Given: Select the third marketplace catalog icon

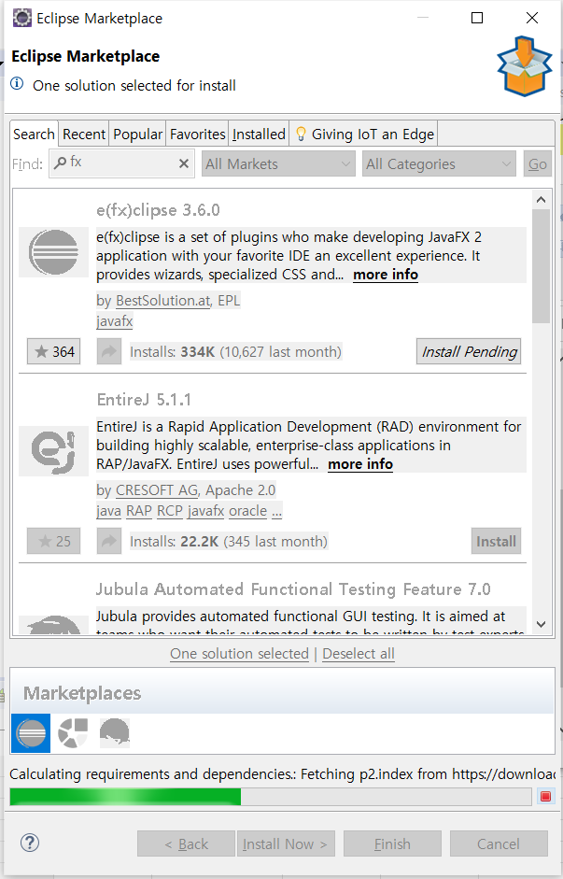Looking at the screenshot, I should pos(114,733).
